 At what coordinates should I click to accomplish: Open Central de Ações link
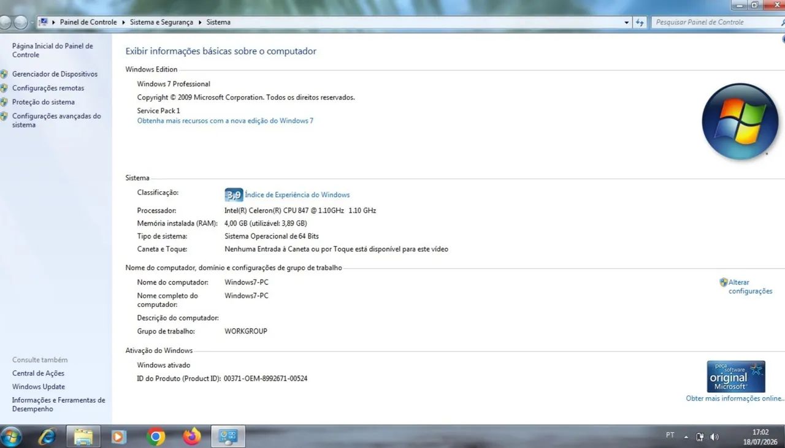tap(38, 373)
